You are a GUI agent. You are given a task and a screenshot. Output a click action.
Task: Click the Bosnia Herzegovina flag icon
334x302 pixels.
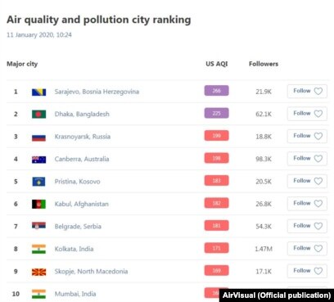click(x=38, y=92)
